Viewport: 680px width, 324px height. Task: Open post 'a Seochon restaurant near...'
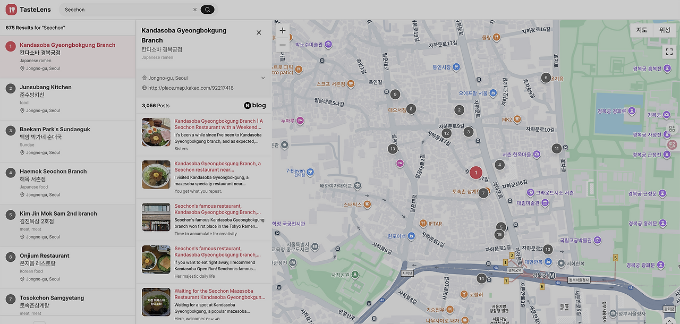click(x=218, y=167)
